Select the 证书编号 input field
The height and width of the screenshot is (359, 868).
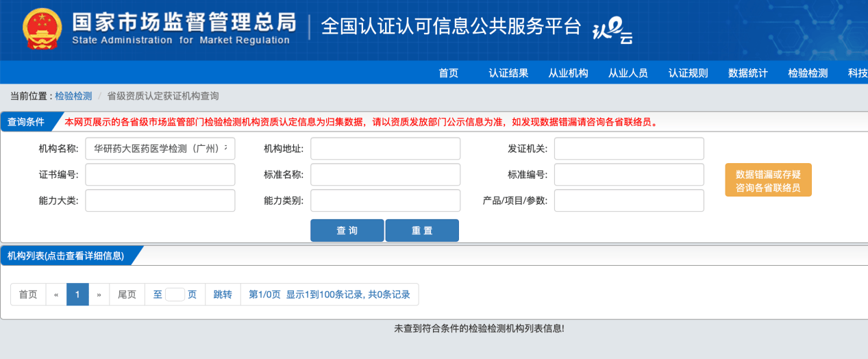pyautogui.click(x=160, y=175)
